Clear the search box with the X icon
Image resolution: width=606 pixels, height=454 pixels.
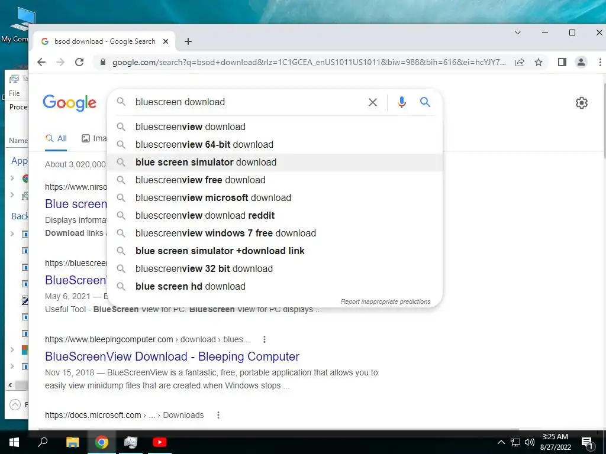tap(373, 102)
